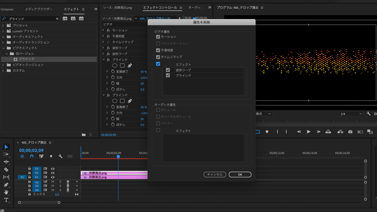Click OK in the 属性を削除 dialog
The width and height of the screenshot is (377, 212).
coord(240,175)
